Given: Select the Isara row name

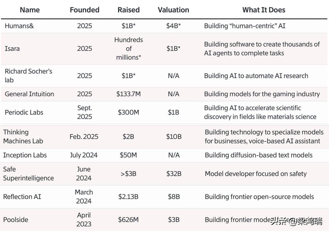Looking at the screenshot, I should (x=12, y=49).
